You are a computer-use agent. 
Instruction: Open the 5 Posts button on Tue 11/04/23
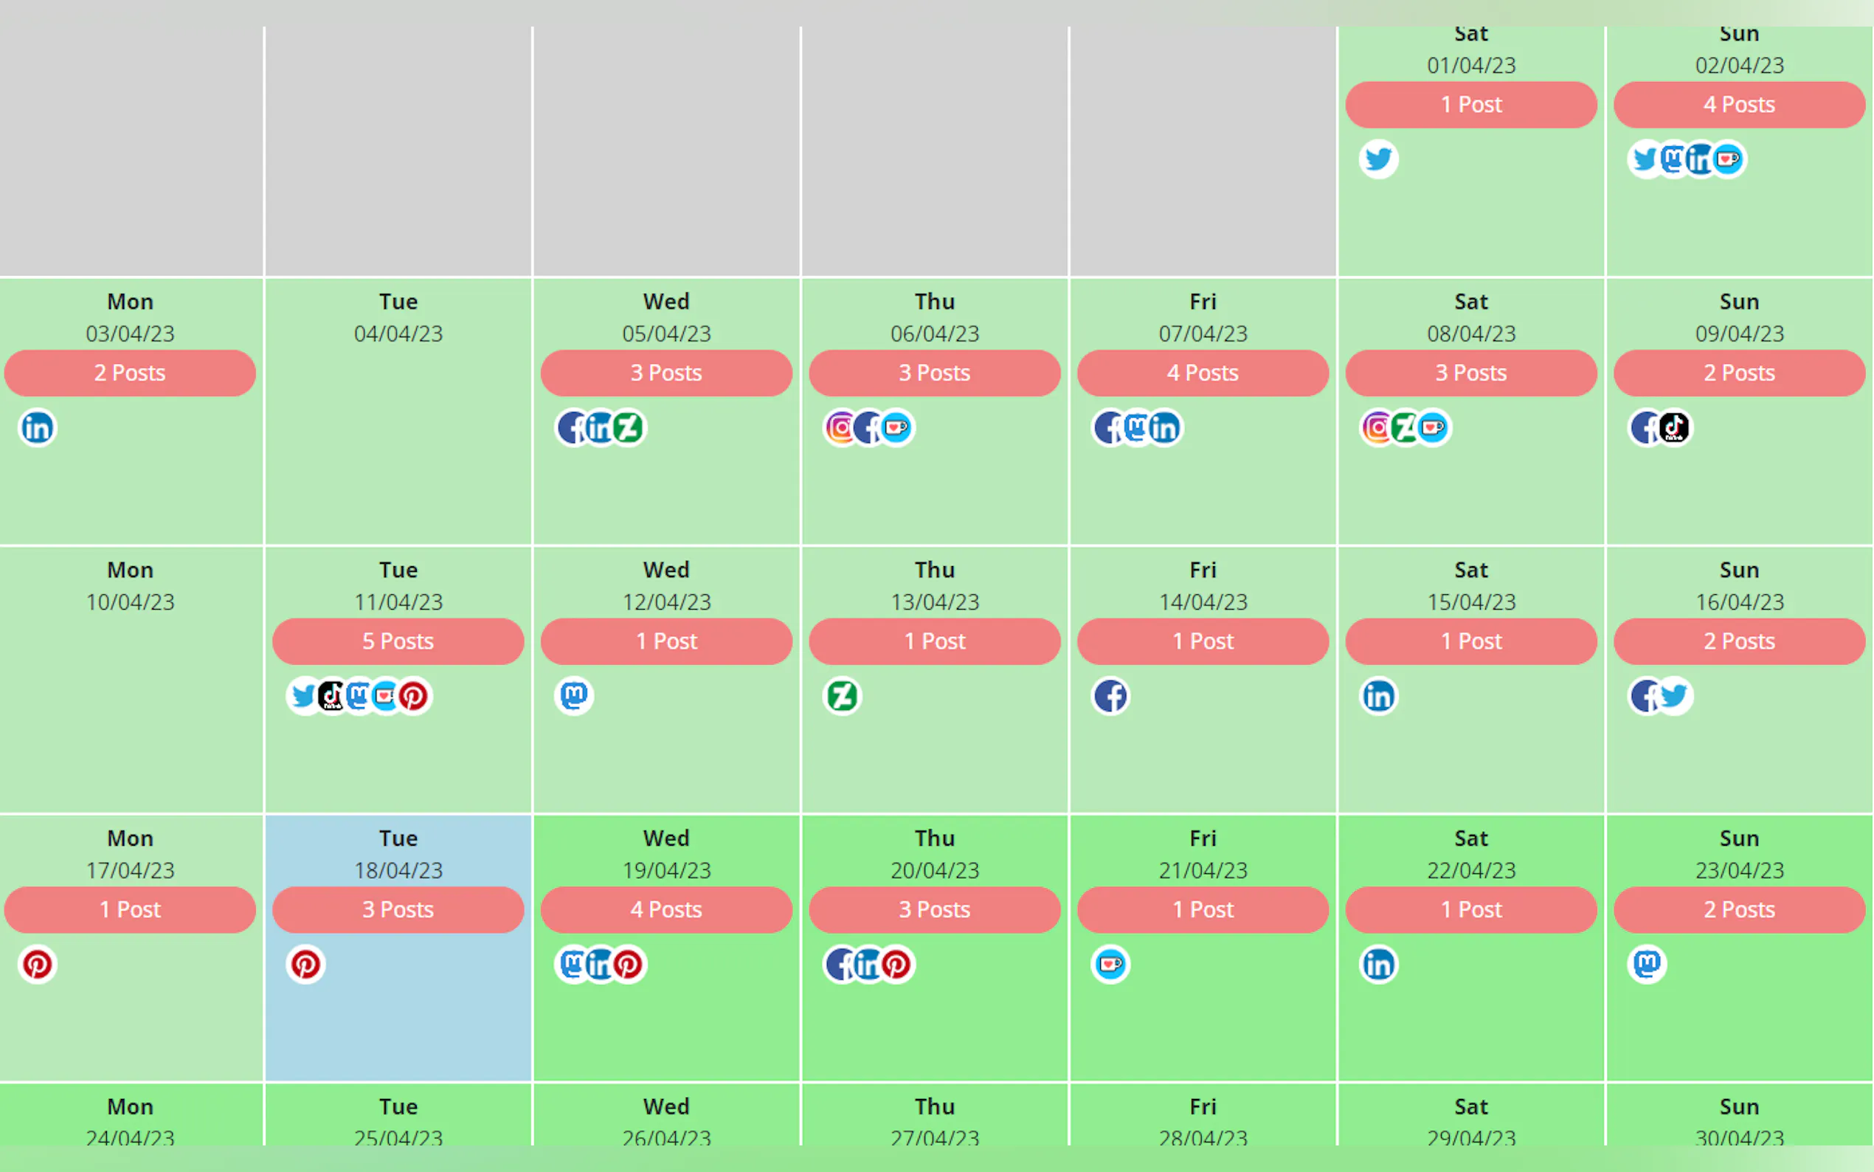[398, 641]
